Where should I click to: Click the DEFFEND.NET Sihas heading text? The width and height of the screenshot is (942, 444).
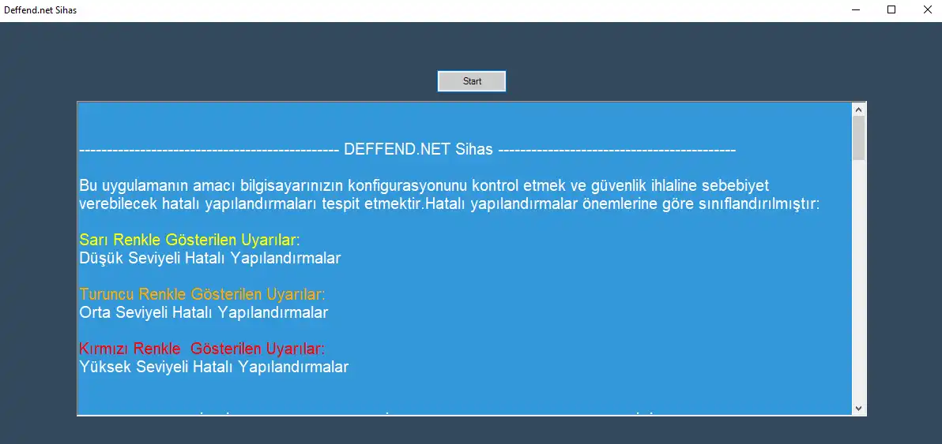tap(418, 150)
